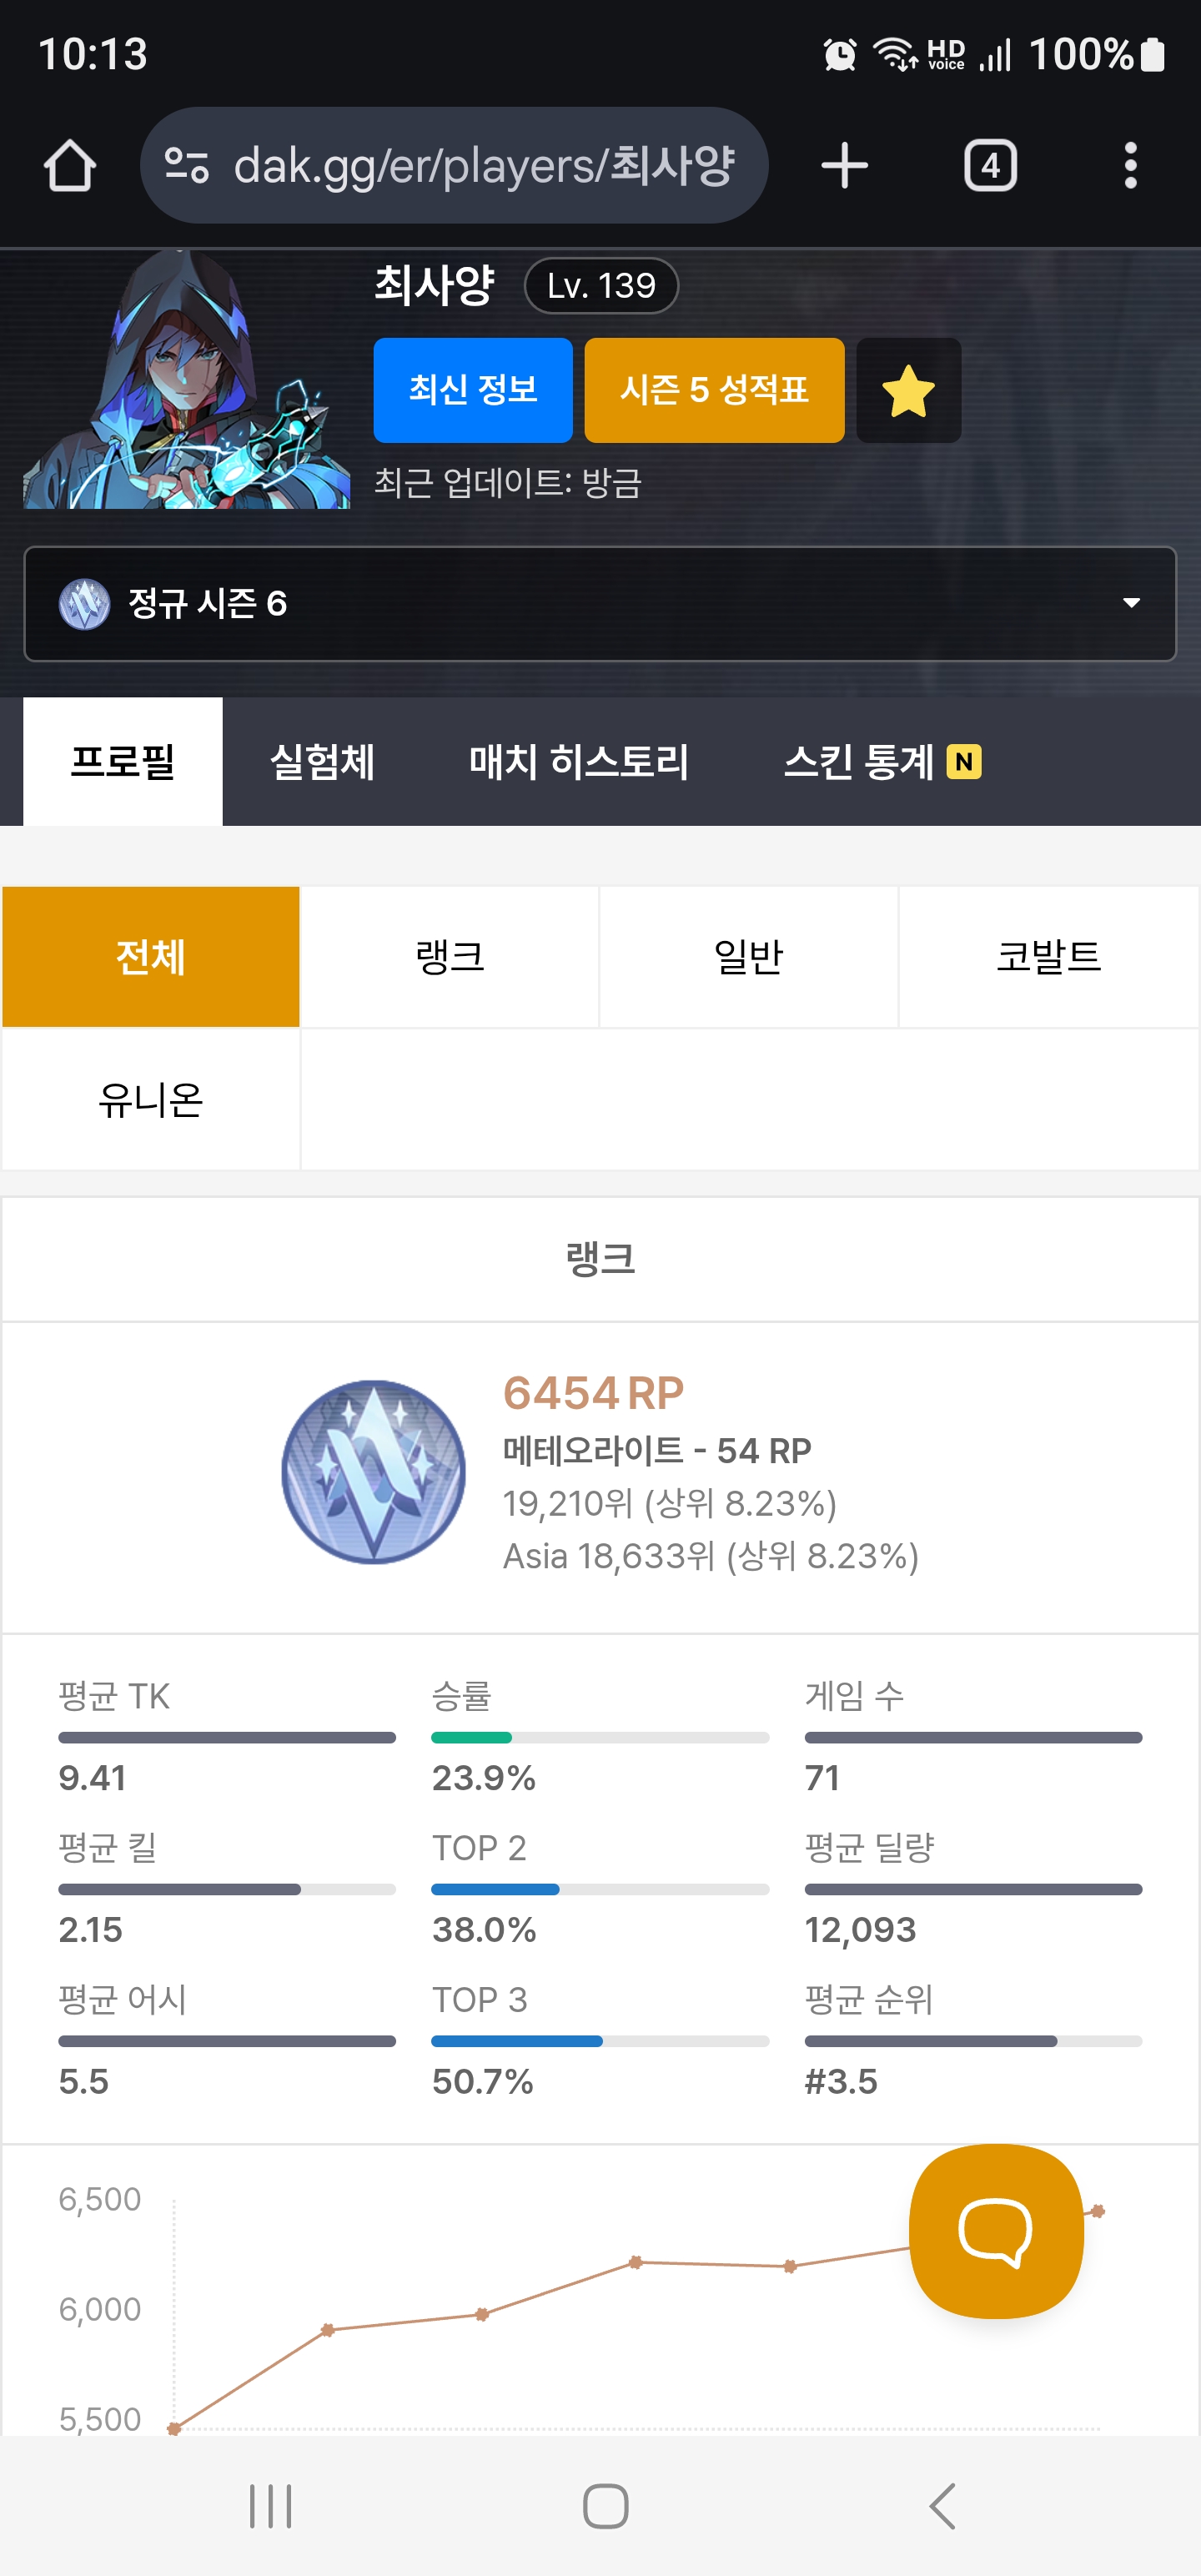The width and height of the screenshot is (1201, 2576).
Task: Tap the Android recent apps icon
Action: pos(270,2506)
